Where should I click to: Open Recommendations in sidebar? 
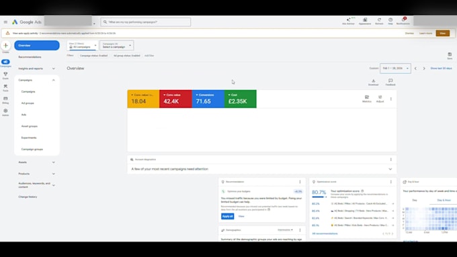pyautogui.click(x=30, y=57)
